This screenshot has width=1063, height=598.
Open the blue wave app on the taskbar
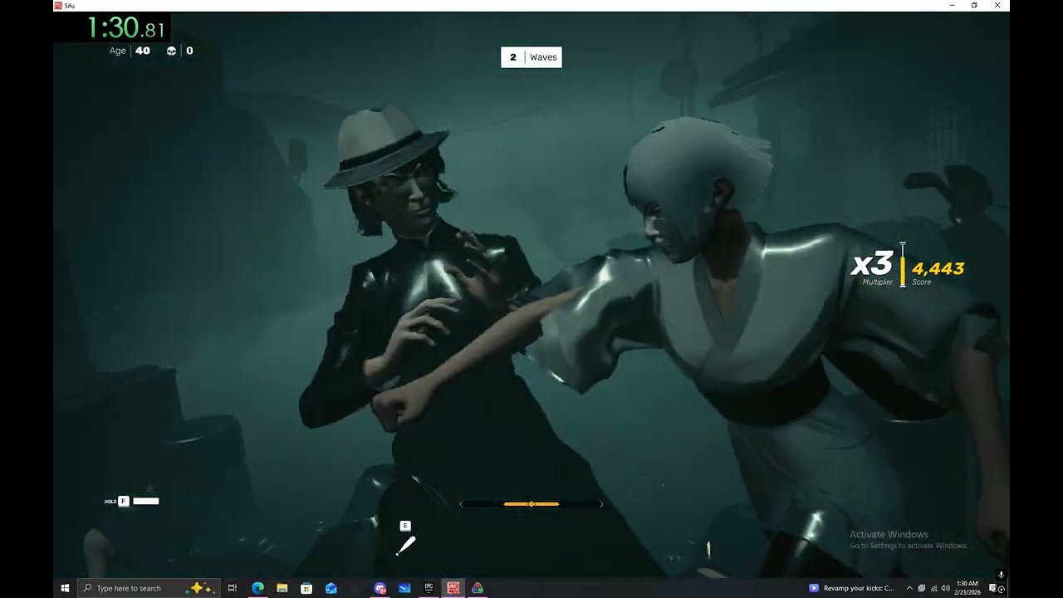coord(404,588)
